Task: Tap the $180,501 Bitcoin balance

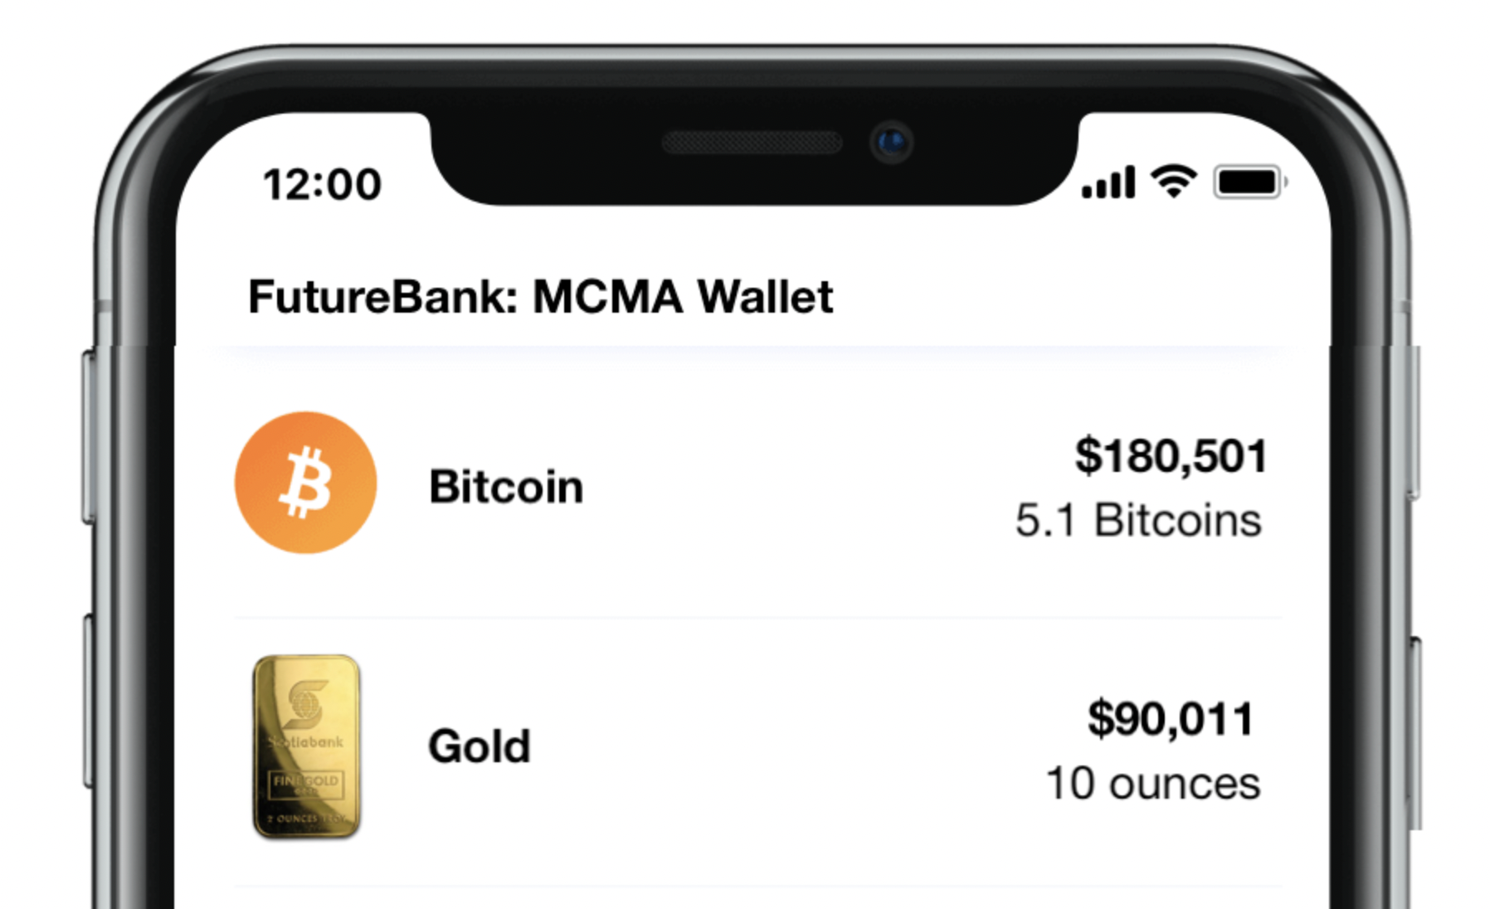Action: point(1171,456)
